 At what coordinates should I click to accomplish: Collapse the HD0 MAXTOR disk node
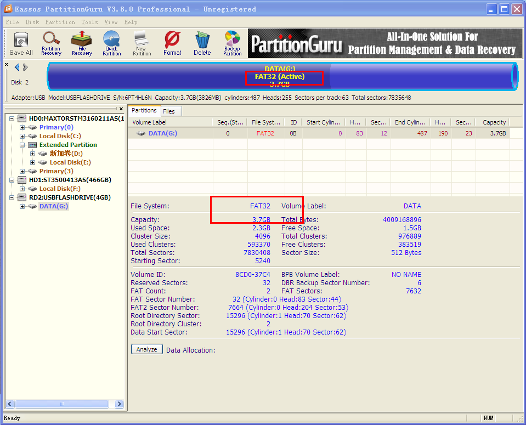(x=12, y=118)
